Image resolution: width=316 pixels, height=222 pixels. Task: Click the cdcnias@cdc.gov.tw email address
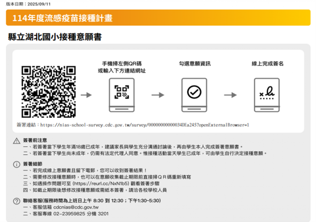click(76, 207)
